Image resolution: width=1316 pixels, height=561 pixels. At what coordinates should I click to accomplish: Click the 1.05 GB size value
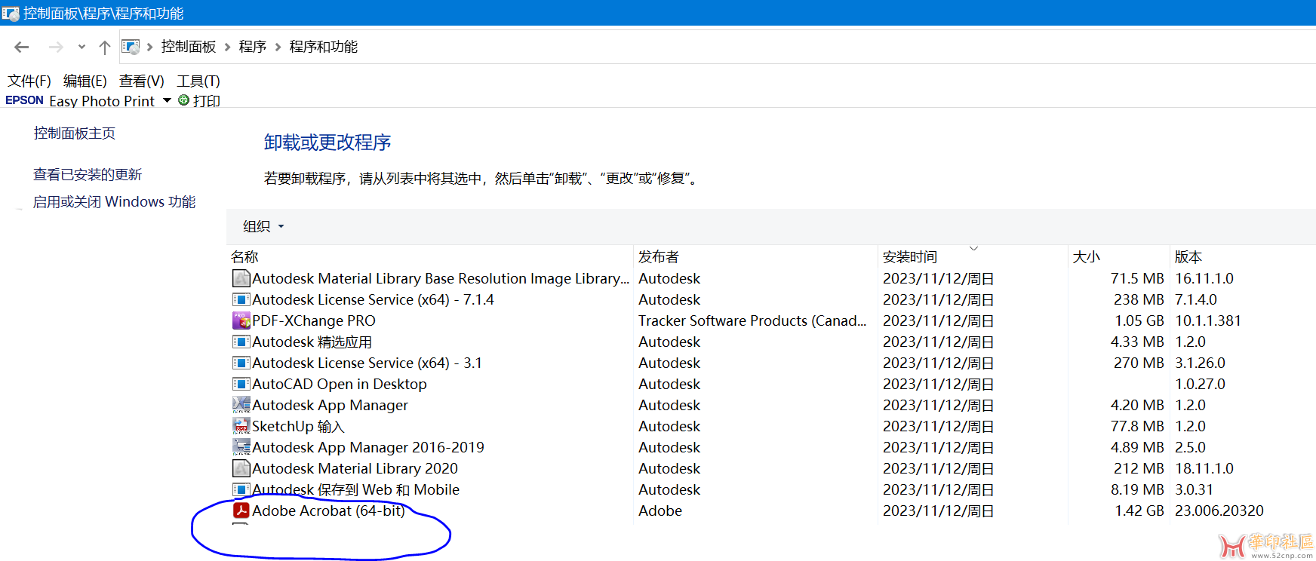coord(1139,320)
